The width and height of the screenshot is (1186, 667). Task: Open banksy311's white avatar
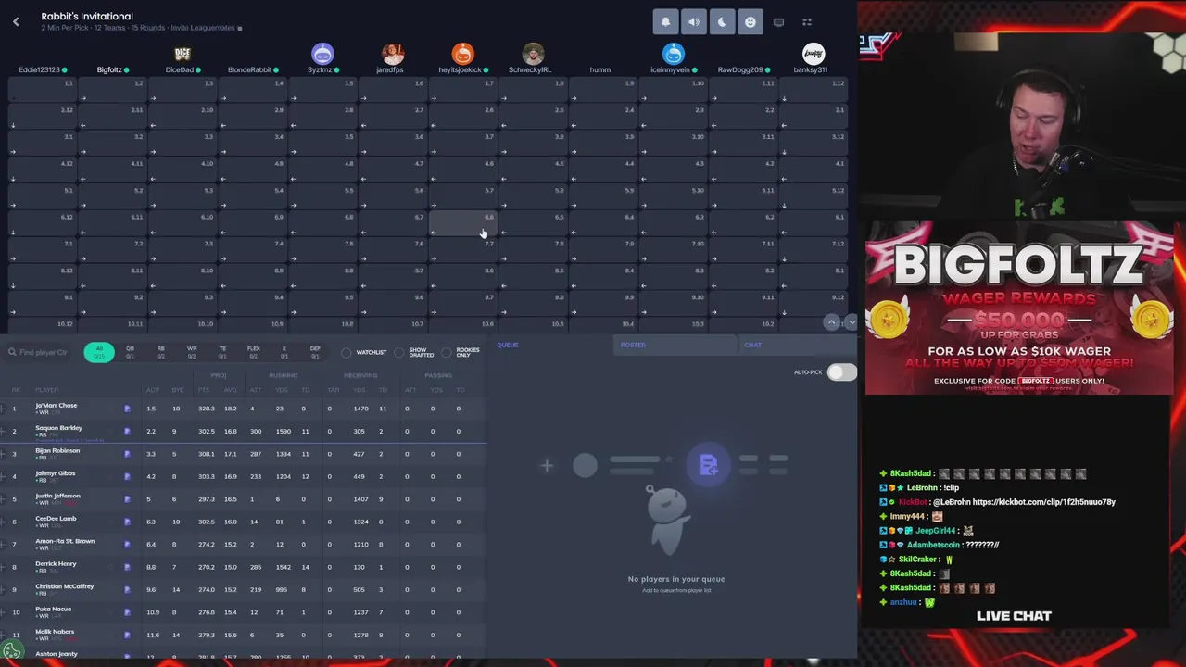814,54
